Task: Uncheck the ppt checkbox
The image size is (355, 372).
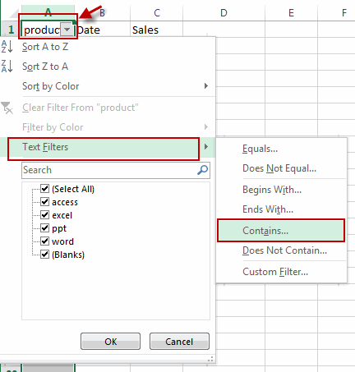Action: click(x=44, y=227)
